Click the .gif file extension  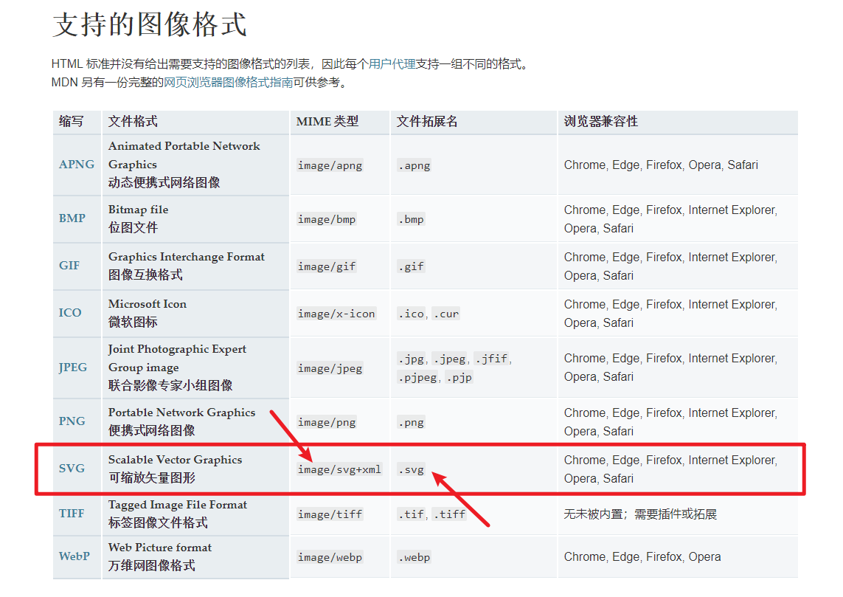pos(411,266)
